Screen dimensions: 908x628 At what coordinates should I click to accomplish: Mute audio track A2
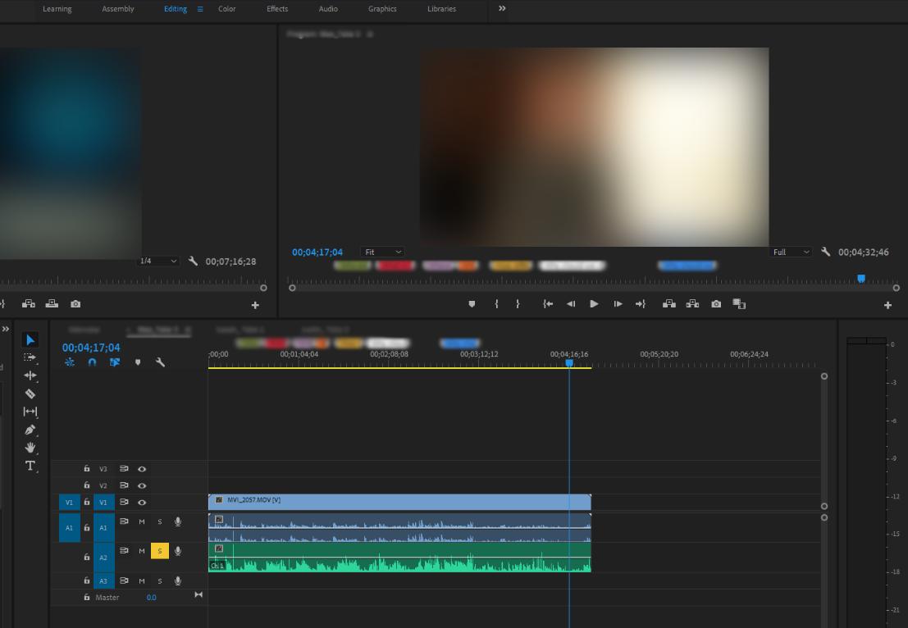click(x=142, y=551)
